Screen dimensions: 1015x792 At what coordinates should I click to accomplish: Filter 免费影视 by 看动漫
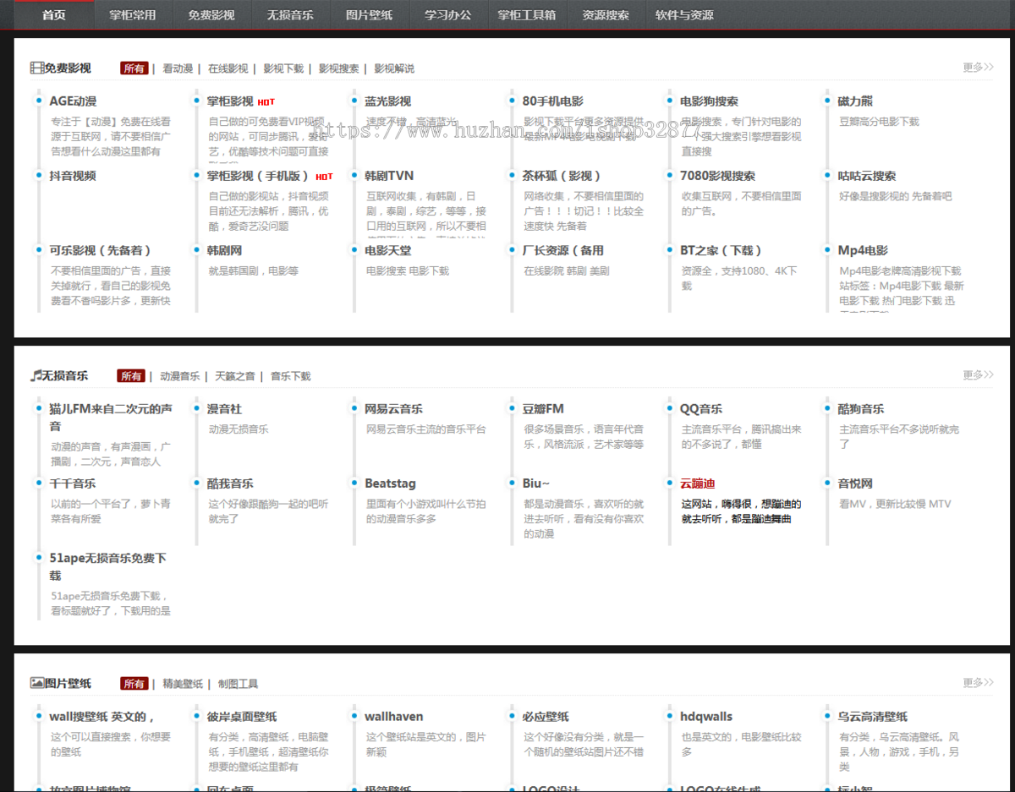178,68
